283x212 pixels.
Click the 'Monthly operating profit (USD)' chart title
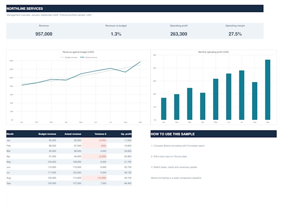pos(213,52)
